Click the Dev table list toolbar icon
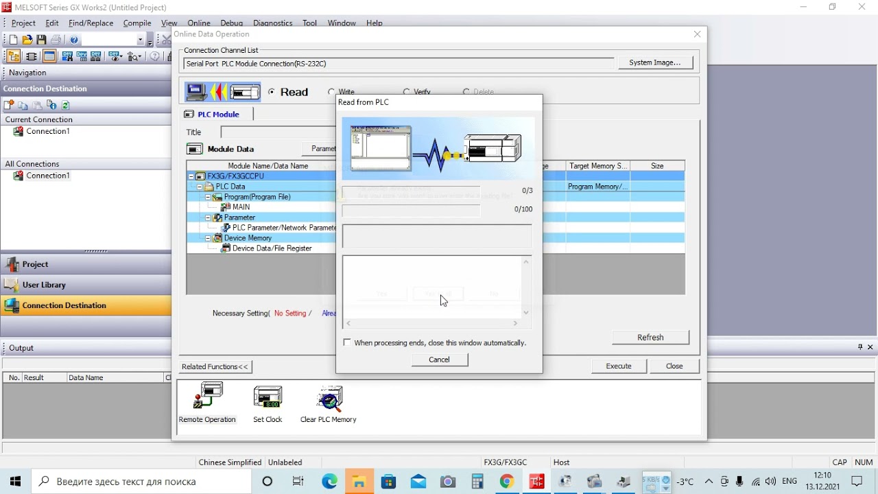The image size is (878, 494). (82, 57)
